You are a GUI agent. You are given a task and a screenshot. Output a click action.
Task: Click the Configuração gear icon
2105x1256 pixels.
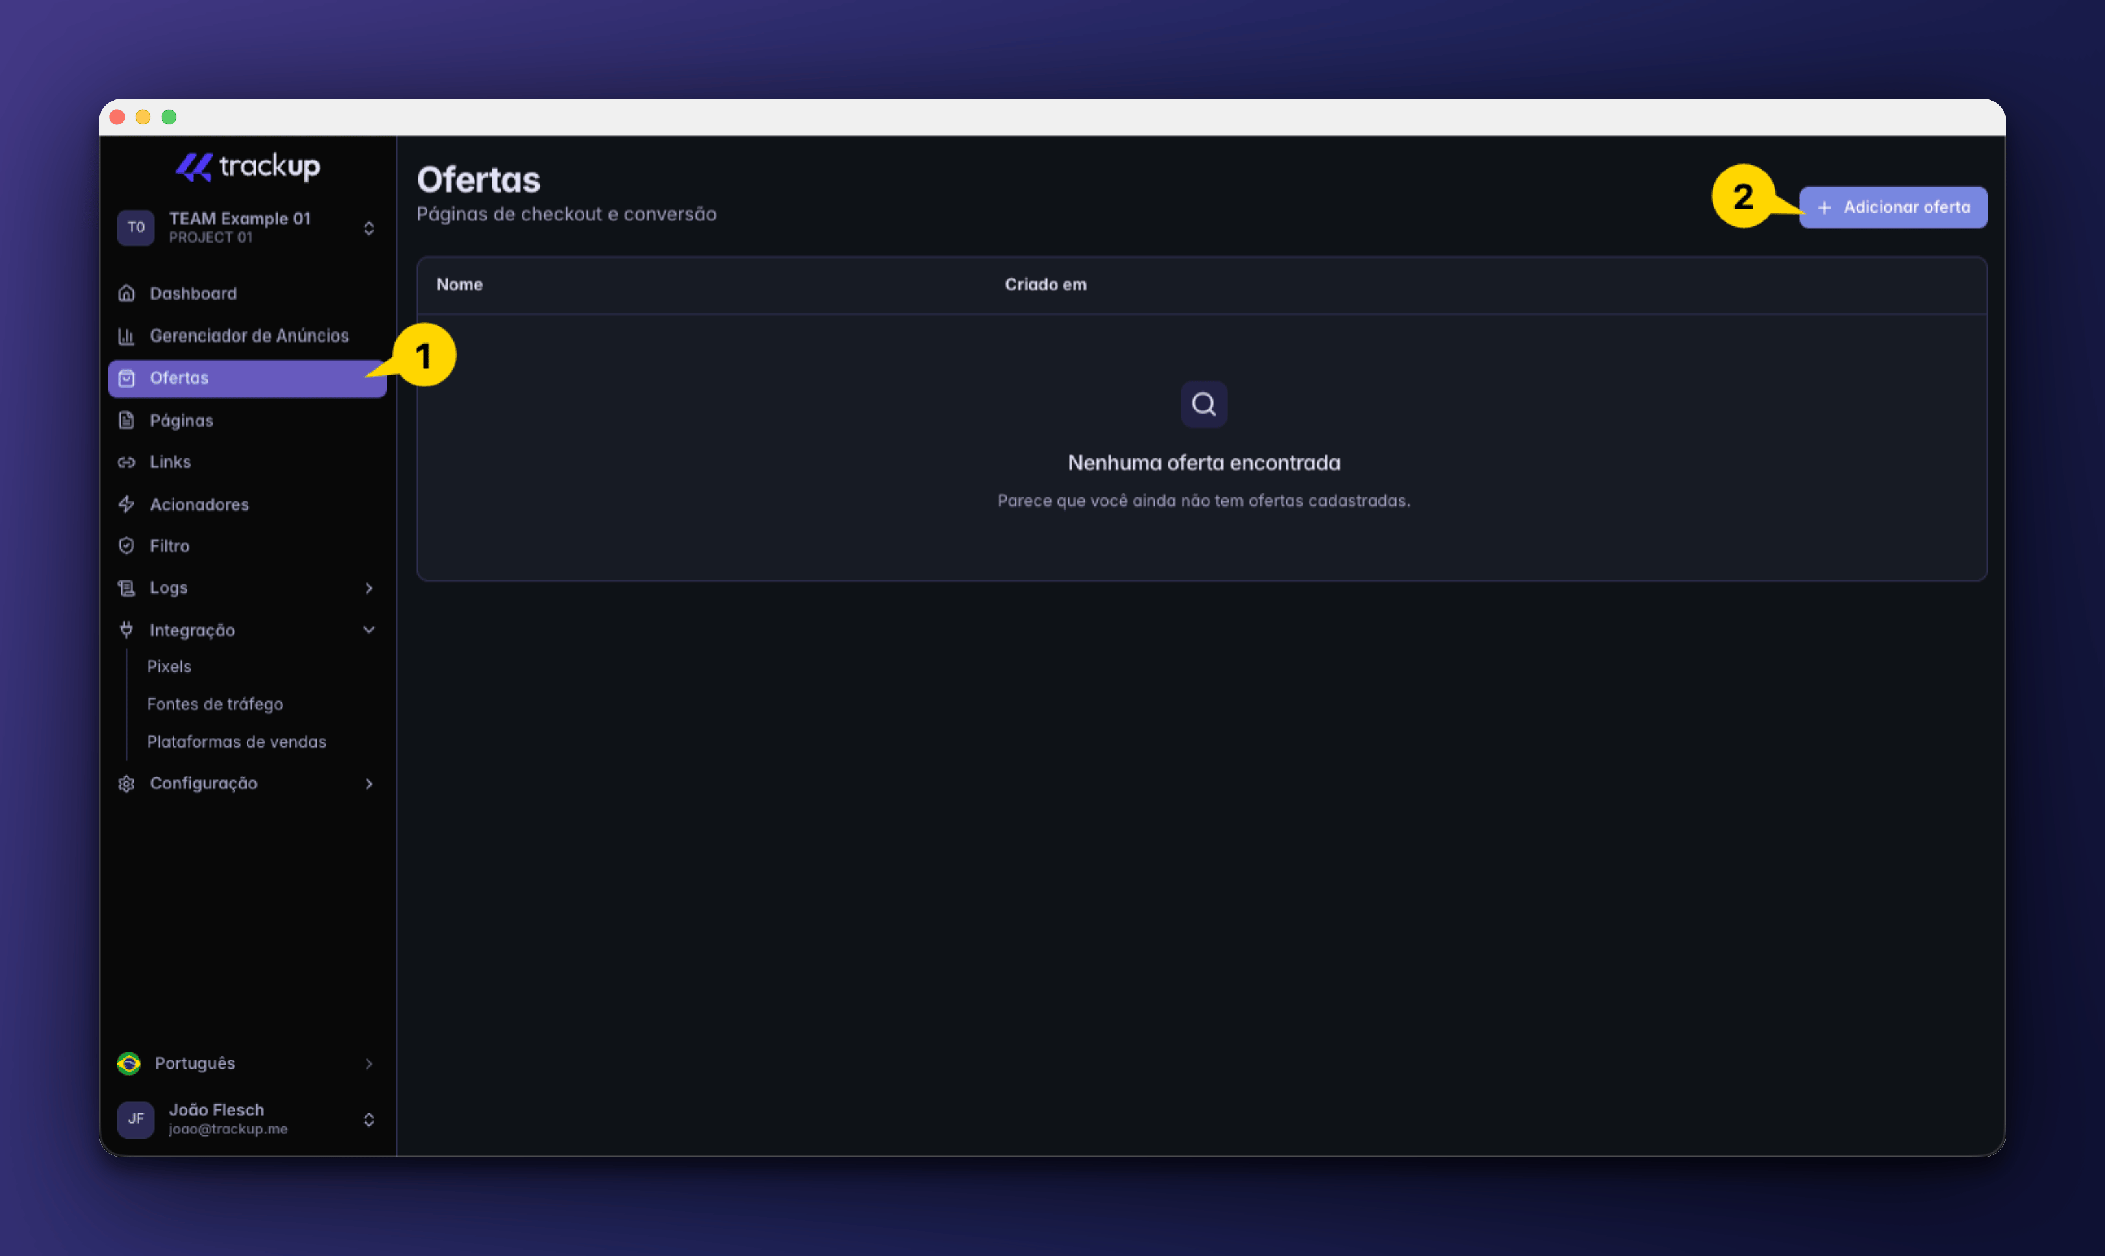[126, 784]
